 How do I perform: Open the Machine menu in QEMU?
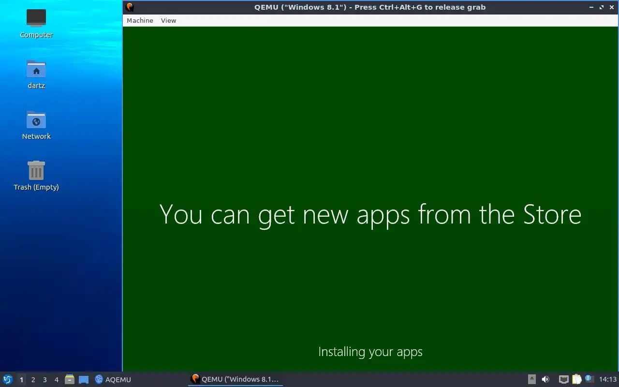click(x=140, y=20)
